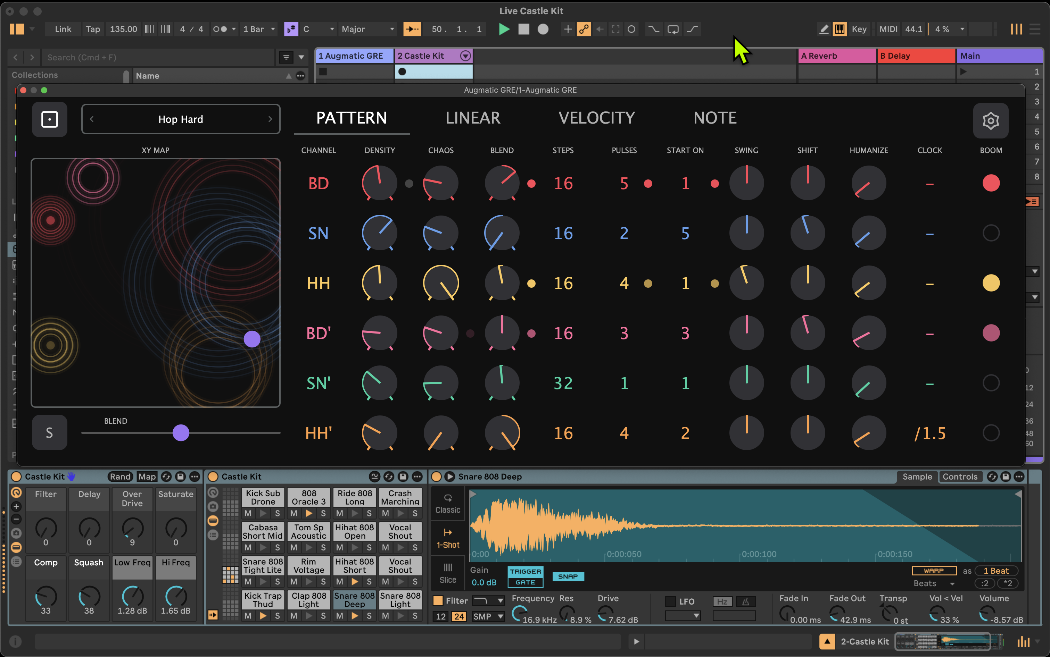Click the Blend slider handle in Augmatic
1050x657 pixels.
click(181, 433)
